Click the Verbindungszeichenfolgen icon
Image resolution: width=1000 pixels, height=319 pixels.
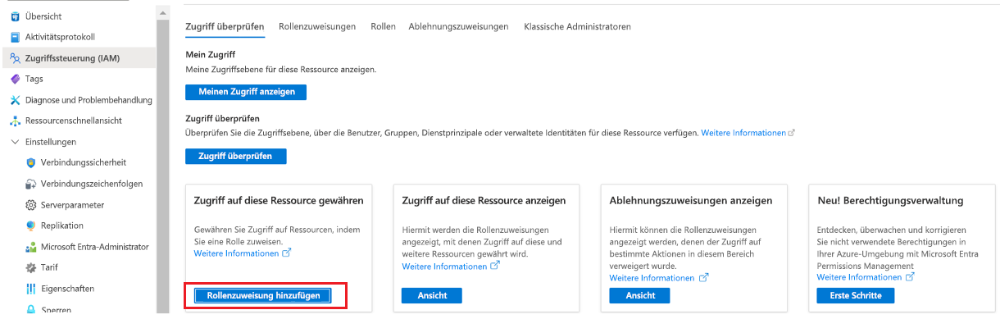coord(31,184)
